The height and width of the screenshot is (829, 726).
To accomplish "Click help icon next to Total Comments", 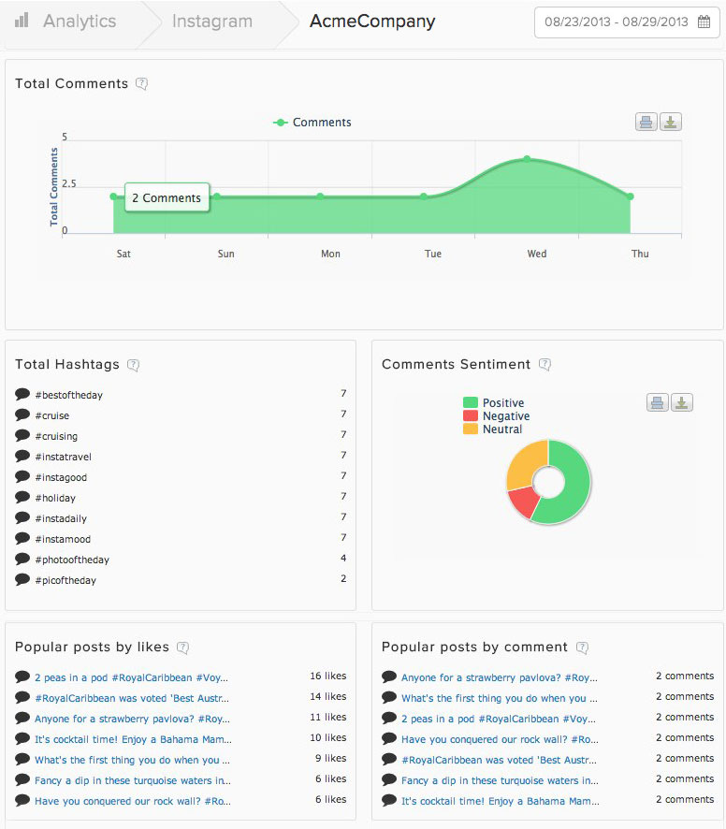I will coord(142,83).
